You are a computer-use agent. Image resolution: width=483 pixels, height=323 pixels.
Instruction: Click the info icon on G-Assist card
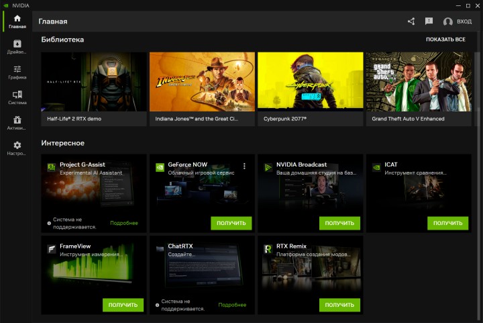pos(49,224)
